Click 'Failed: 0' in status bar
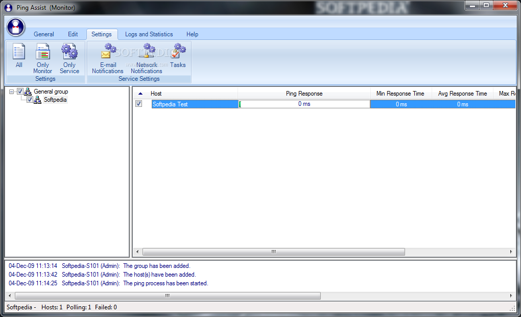The image size is (521, 317). (x=106, y=307)
